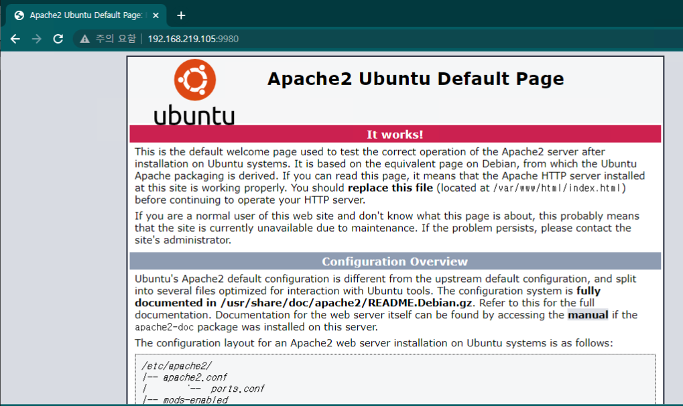The width and height of the screenshot is (683, 406).
Task: Click the apache2-doc package name
Action: (x=164, y=327)
